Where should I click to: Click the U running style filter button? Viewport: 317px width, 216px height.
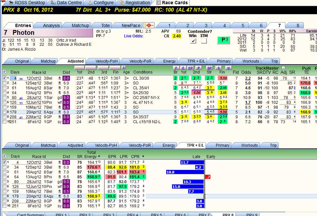228,68
